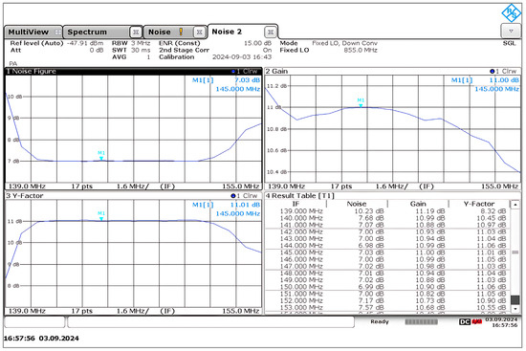Click the AVG 1 setting
The image size is (526, 351).
131,57
